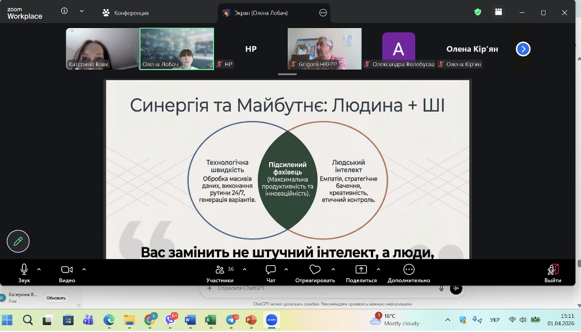Screen dimensions: 581x332
Task: Expand video options arrow next to Видео
Action: click(x=84, y=269)
